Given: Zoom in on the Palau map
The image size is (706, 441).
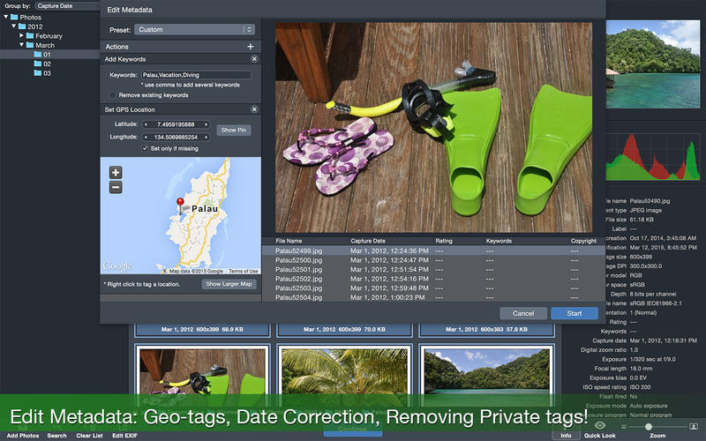Looking at the screenshot, I should 116,173.
